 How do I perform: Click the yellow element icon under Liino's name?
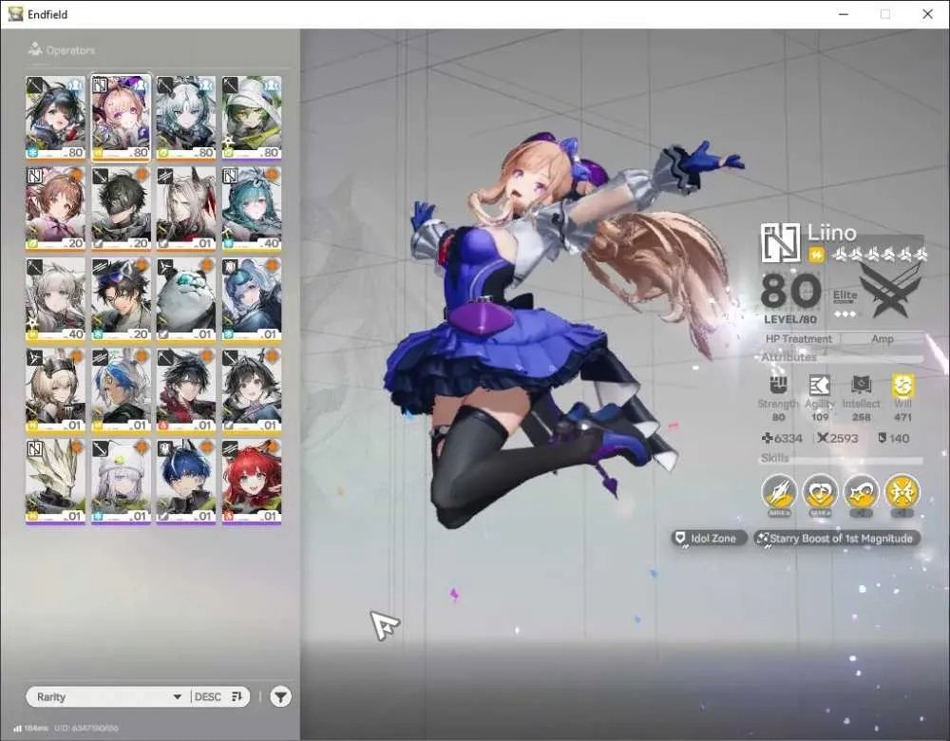pyautogui.click(x=817, y=256)
